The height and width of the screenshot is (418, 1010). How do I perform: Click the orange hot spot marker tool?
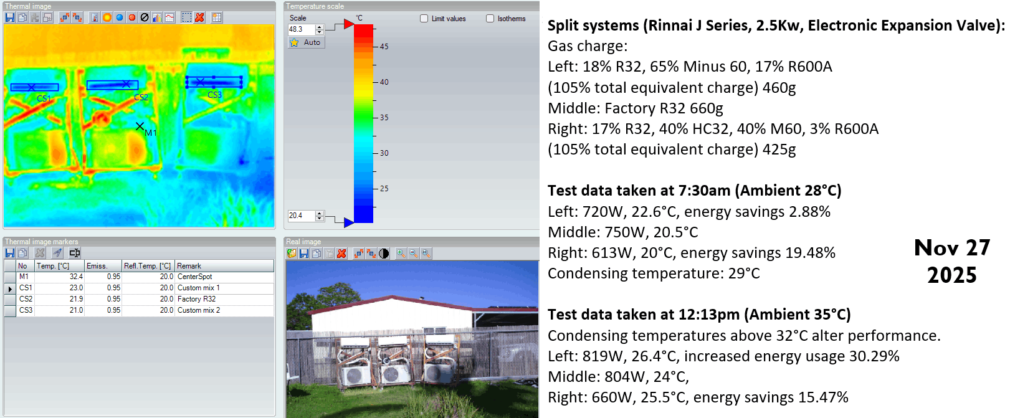tap(107, 17)
